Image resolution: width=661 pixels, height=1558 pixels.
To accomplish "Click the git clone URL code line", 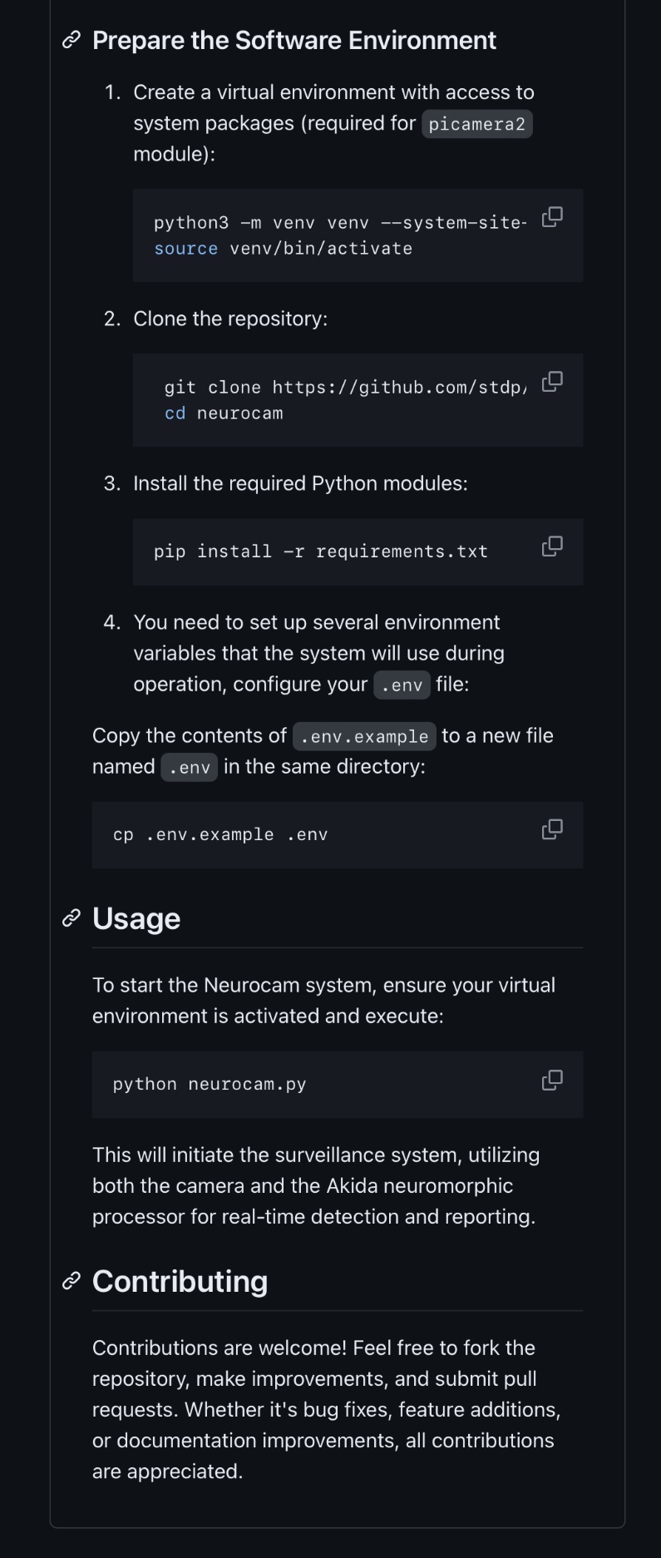I will tap(345, 388).
